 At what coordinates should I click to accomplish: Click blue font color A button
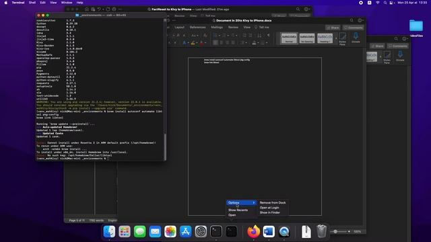[184, 43]
